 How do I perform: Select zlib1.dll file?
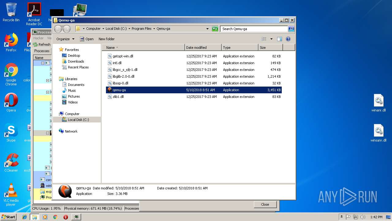(x=194, y=97)
